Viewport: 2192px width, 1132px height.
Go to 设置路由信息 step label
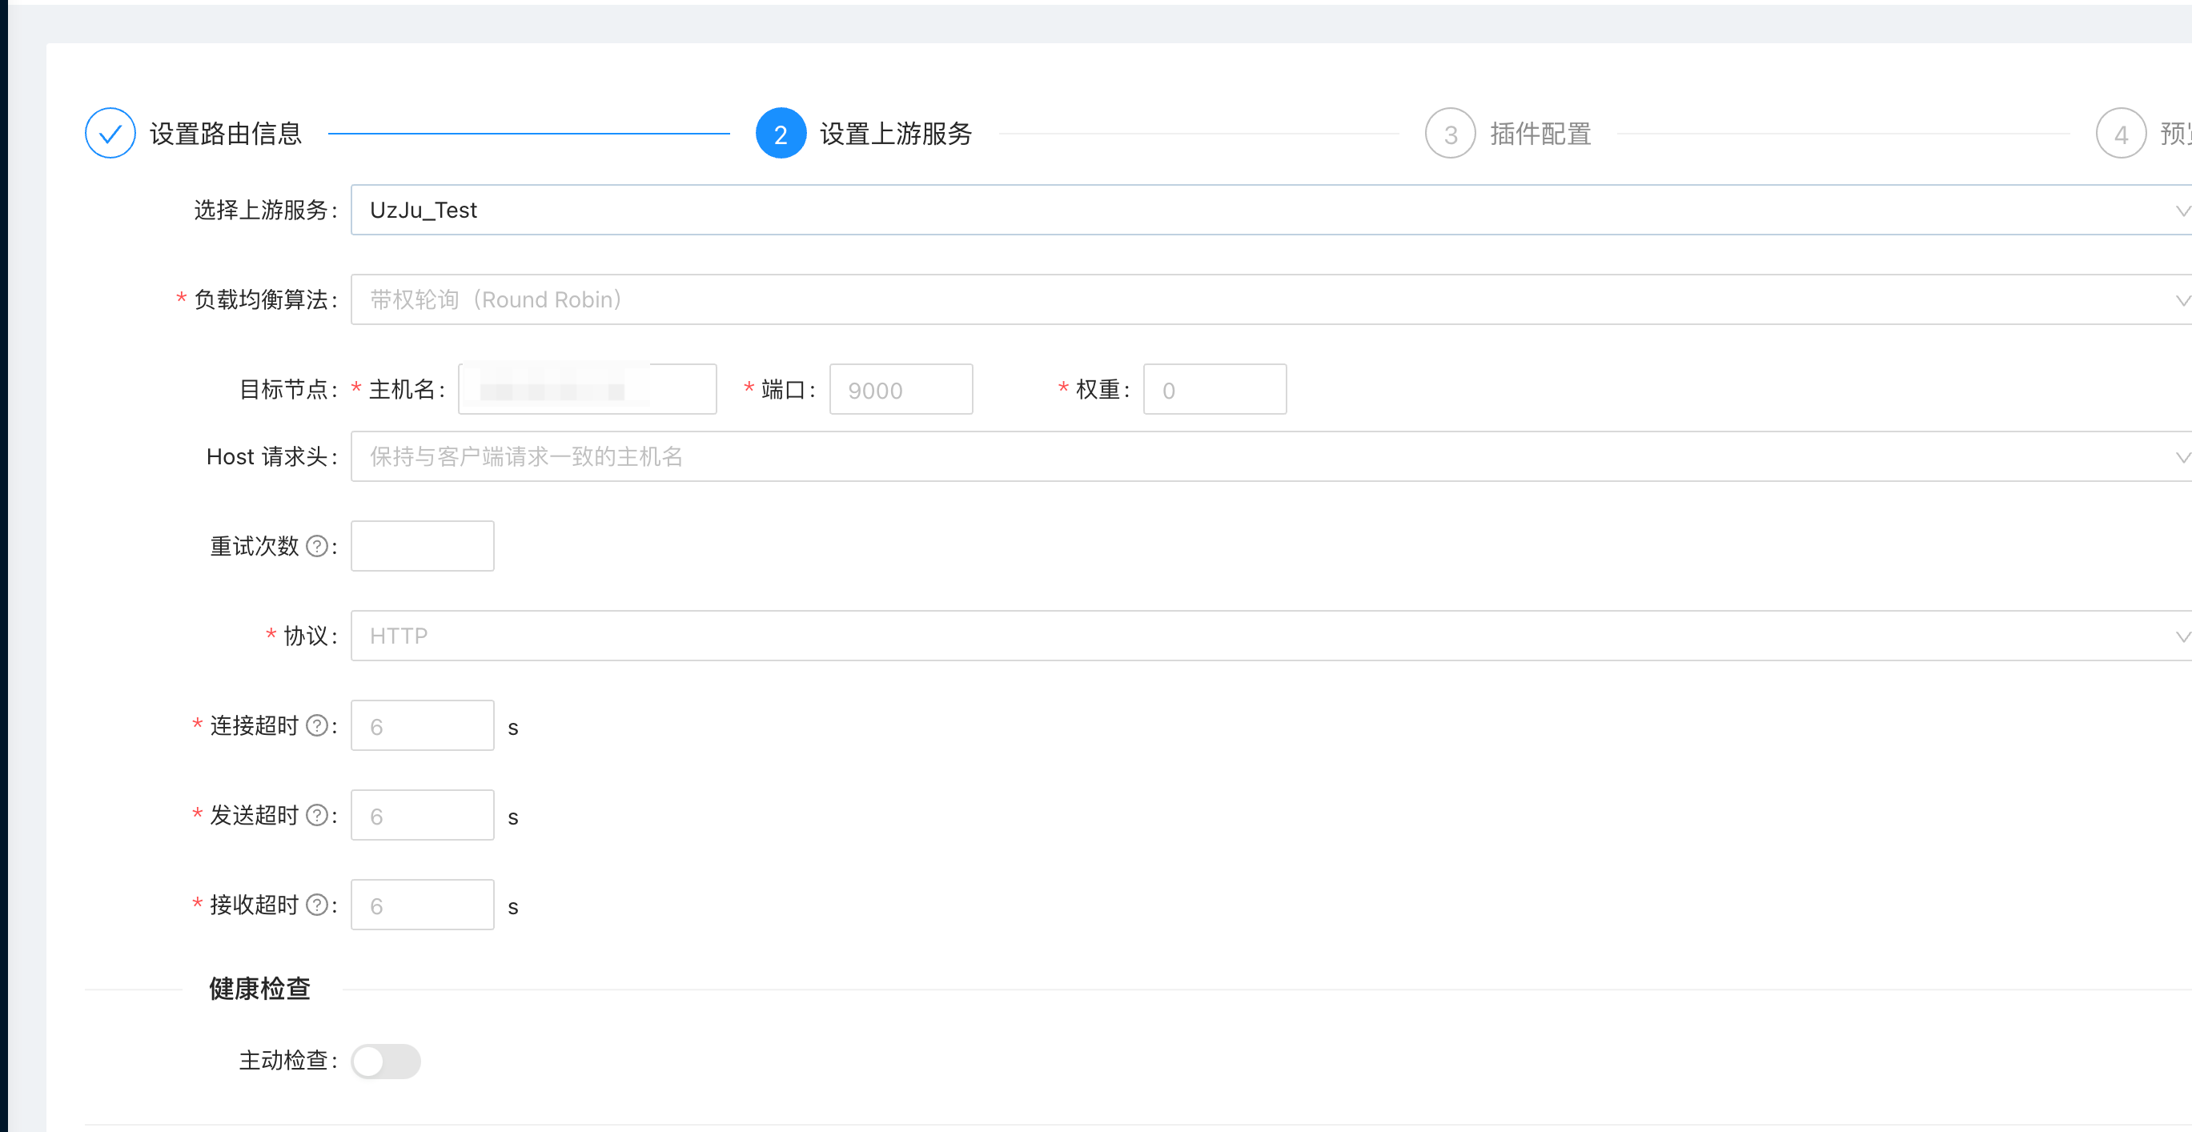(x=226, y=134)
